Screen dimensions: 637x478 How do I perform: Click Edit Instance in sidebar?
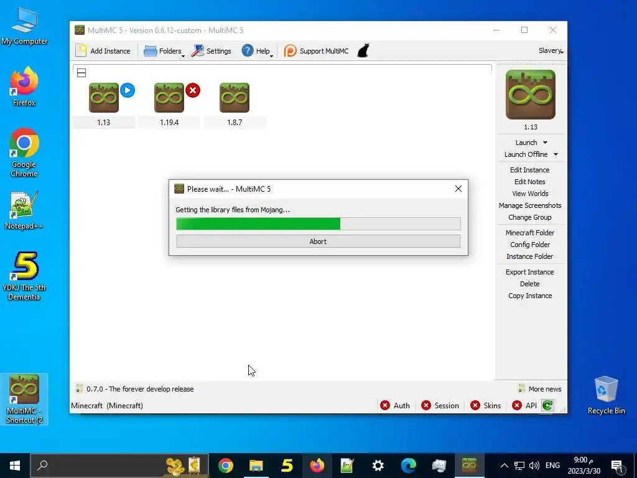(x=530, y=170)
